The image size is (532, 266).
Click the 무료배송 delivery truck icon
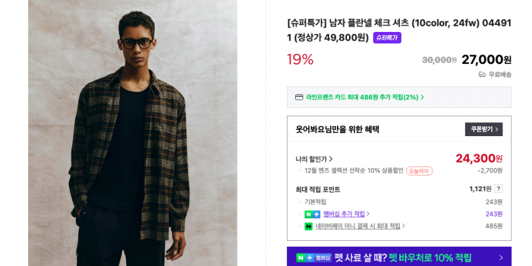(x=482, y=75)
